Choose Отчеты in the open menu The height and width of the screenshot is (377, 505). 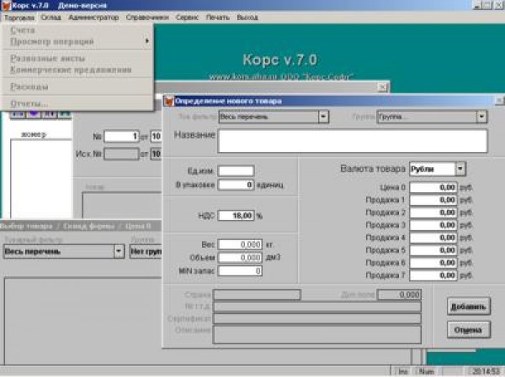29,103
